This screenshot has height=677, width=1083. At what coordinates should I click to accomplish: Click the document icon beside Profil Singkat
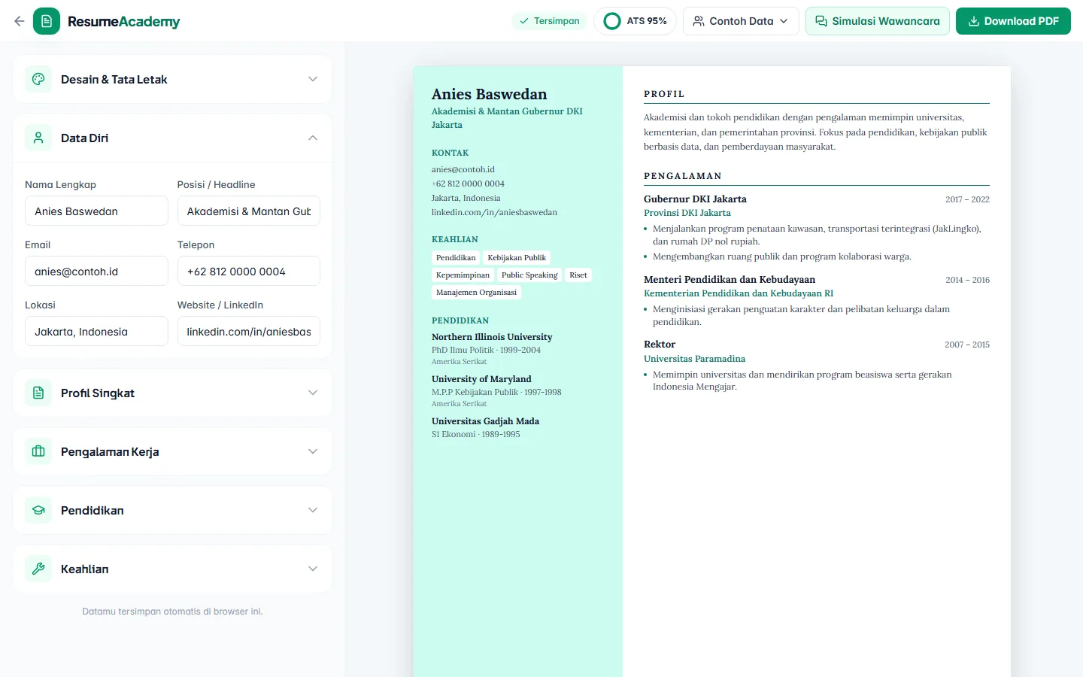point(38,393)
